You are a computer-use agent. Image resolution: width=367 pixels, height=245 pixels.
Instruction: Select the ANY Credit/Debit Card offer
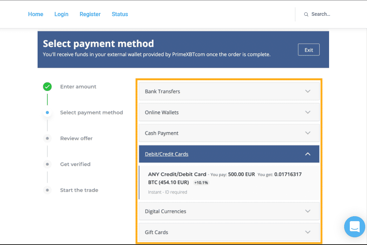(x=229, y=183)
